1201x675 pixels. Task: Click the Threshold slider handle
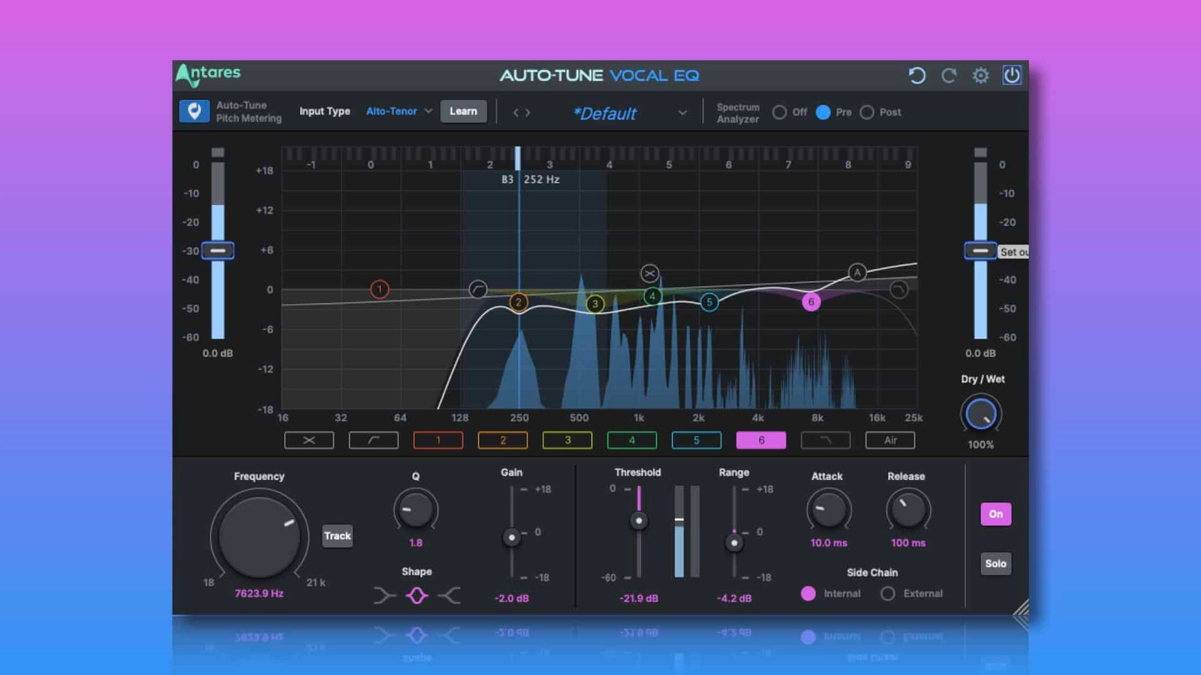pyautogui.click(x=639, y=520)
